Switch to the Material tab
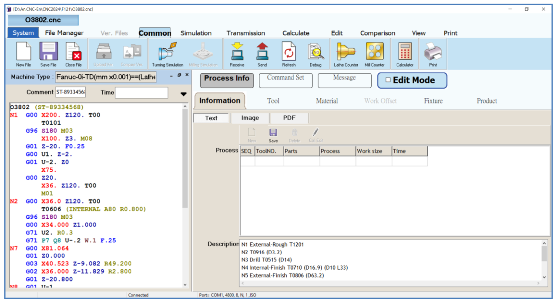This screenshot has width=557, height=304. click(327, 101)
